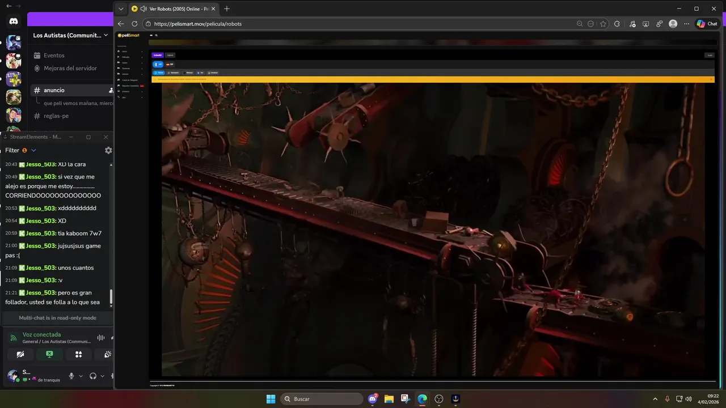Reload the pelismart page
726x408 pixels.
coord(134,24)
